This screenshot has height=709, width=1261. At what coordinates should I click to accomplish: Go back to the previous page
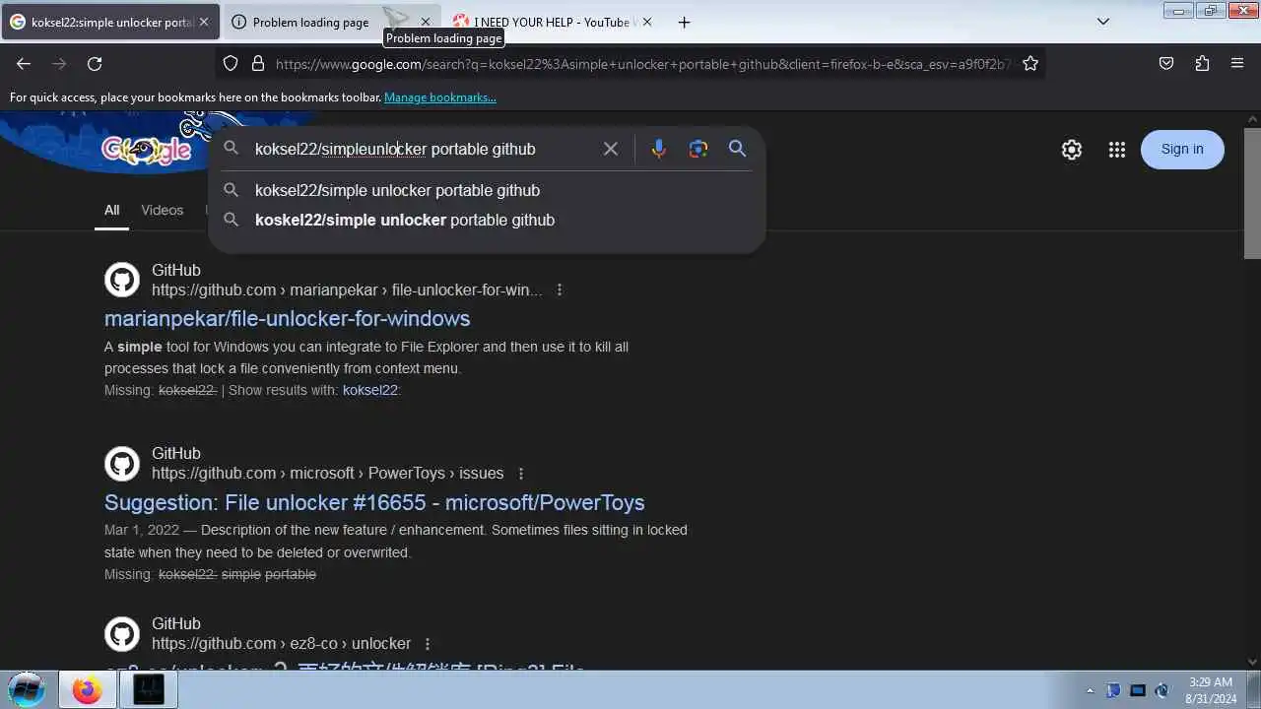click(24, 64)
